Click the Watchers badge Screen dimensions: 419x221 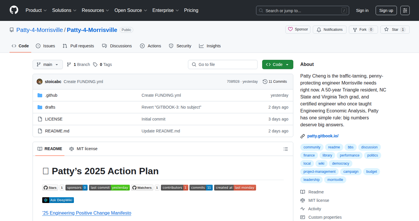pos(145,188)
